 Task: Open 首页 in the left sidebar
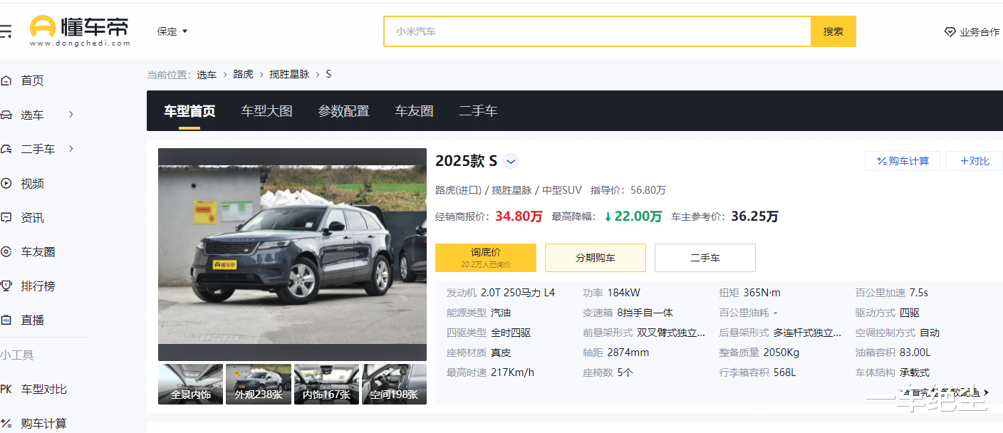pyautogui.click(x=32, y=80)
